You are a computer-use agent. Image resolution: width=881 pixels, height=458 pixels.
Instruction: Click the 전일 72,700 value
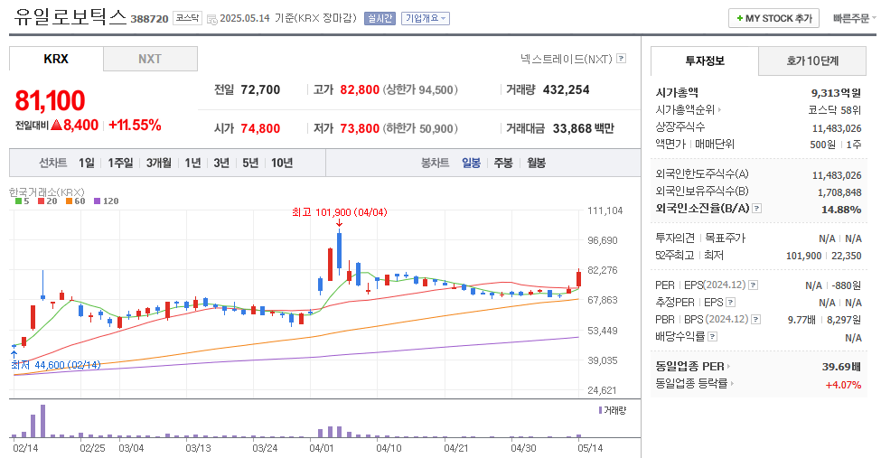pos(260,90)
